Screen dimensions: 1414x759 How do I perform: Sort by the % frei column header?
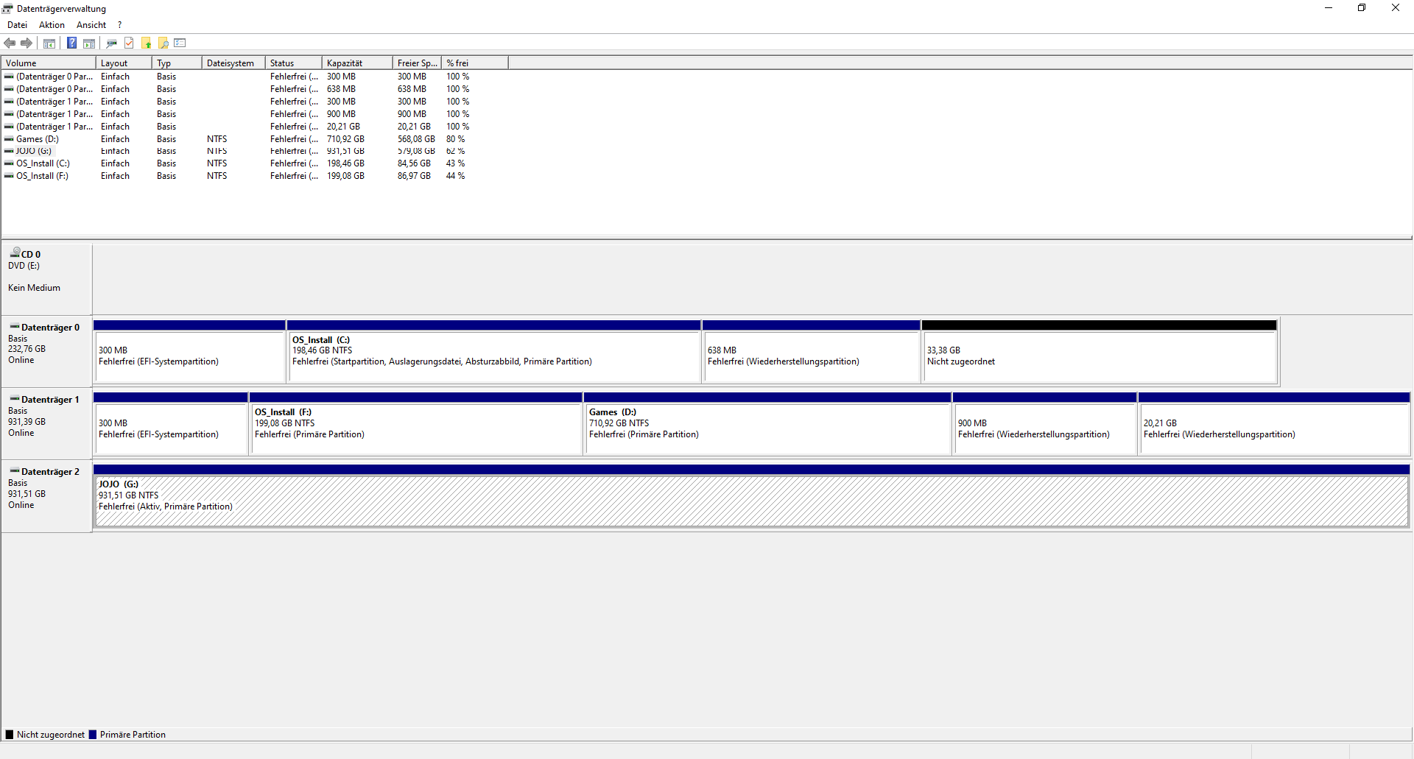(x=475, y=63)
